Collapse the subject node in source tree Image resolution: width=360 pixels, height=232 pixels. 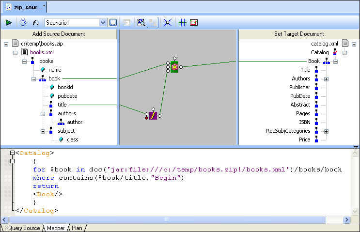[x=43, y=131]
